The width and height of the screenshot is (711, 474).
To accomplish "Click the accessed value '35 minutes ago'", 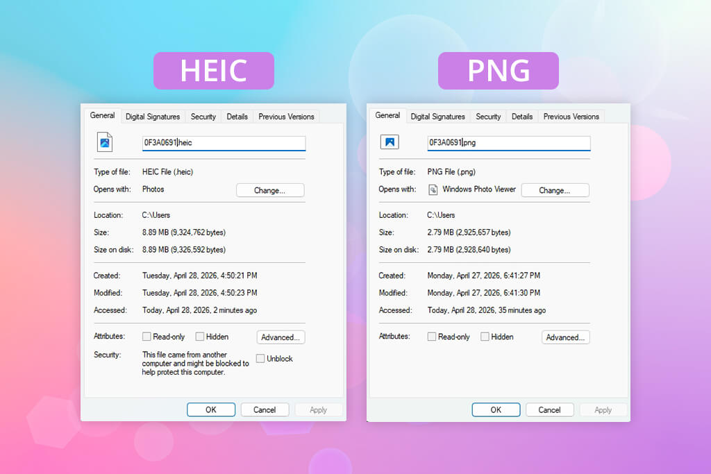I will pyautogui.click(x=522, y=310).
